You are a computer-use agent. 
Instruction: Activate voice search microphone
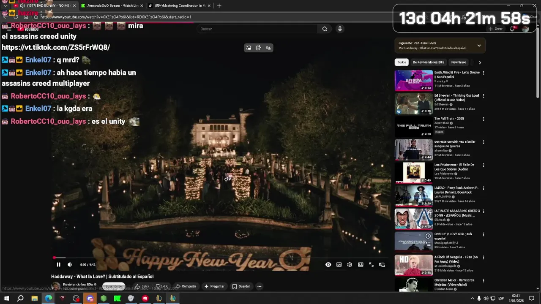340,29
